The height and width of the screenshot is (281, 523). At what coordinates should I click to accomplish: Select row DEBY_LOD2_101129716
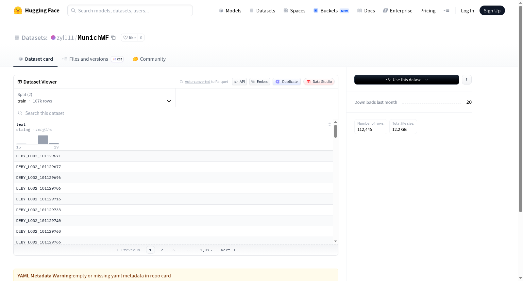click(x=173, y=199)
